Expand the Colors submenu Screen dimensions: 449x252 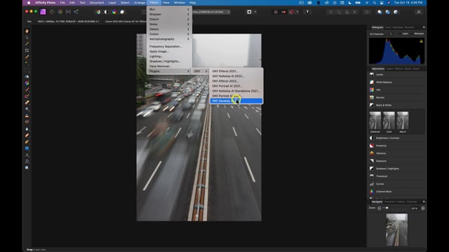(169, 34)
